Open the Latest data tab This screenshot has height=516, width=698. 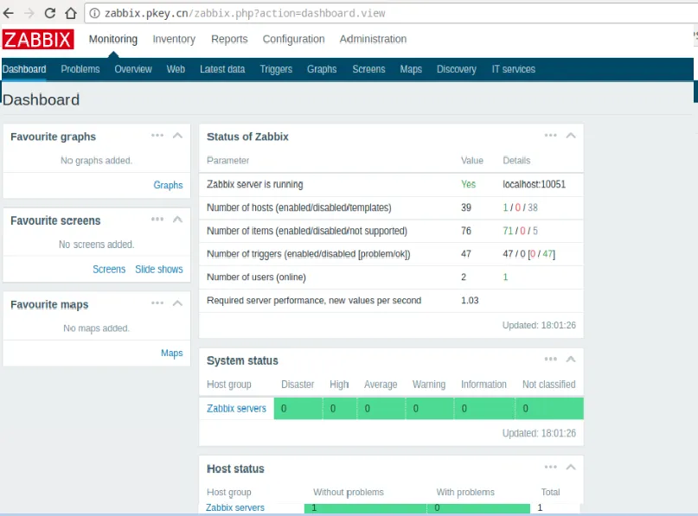click(x=222, y=69)
